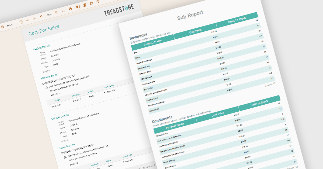Click Product Name header in Beverages table
Image resolution: width=323 pixels, height=169 pixels.
[153, 43]
